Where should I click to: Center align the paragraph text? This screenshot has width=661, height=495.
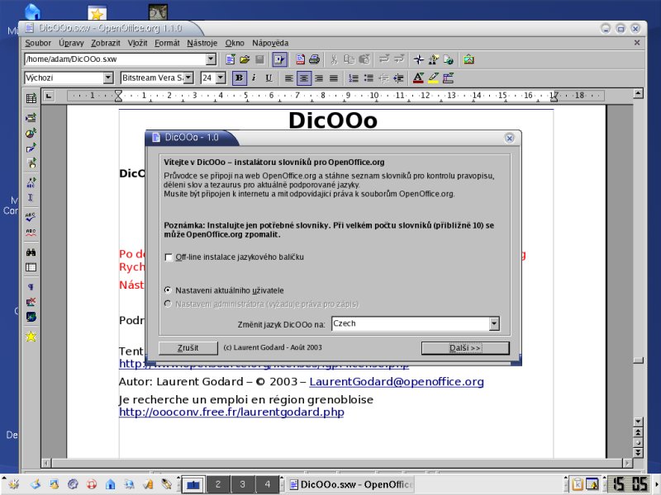304,78
